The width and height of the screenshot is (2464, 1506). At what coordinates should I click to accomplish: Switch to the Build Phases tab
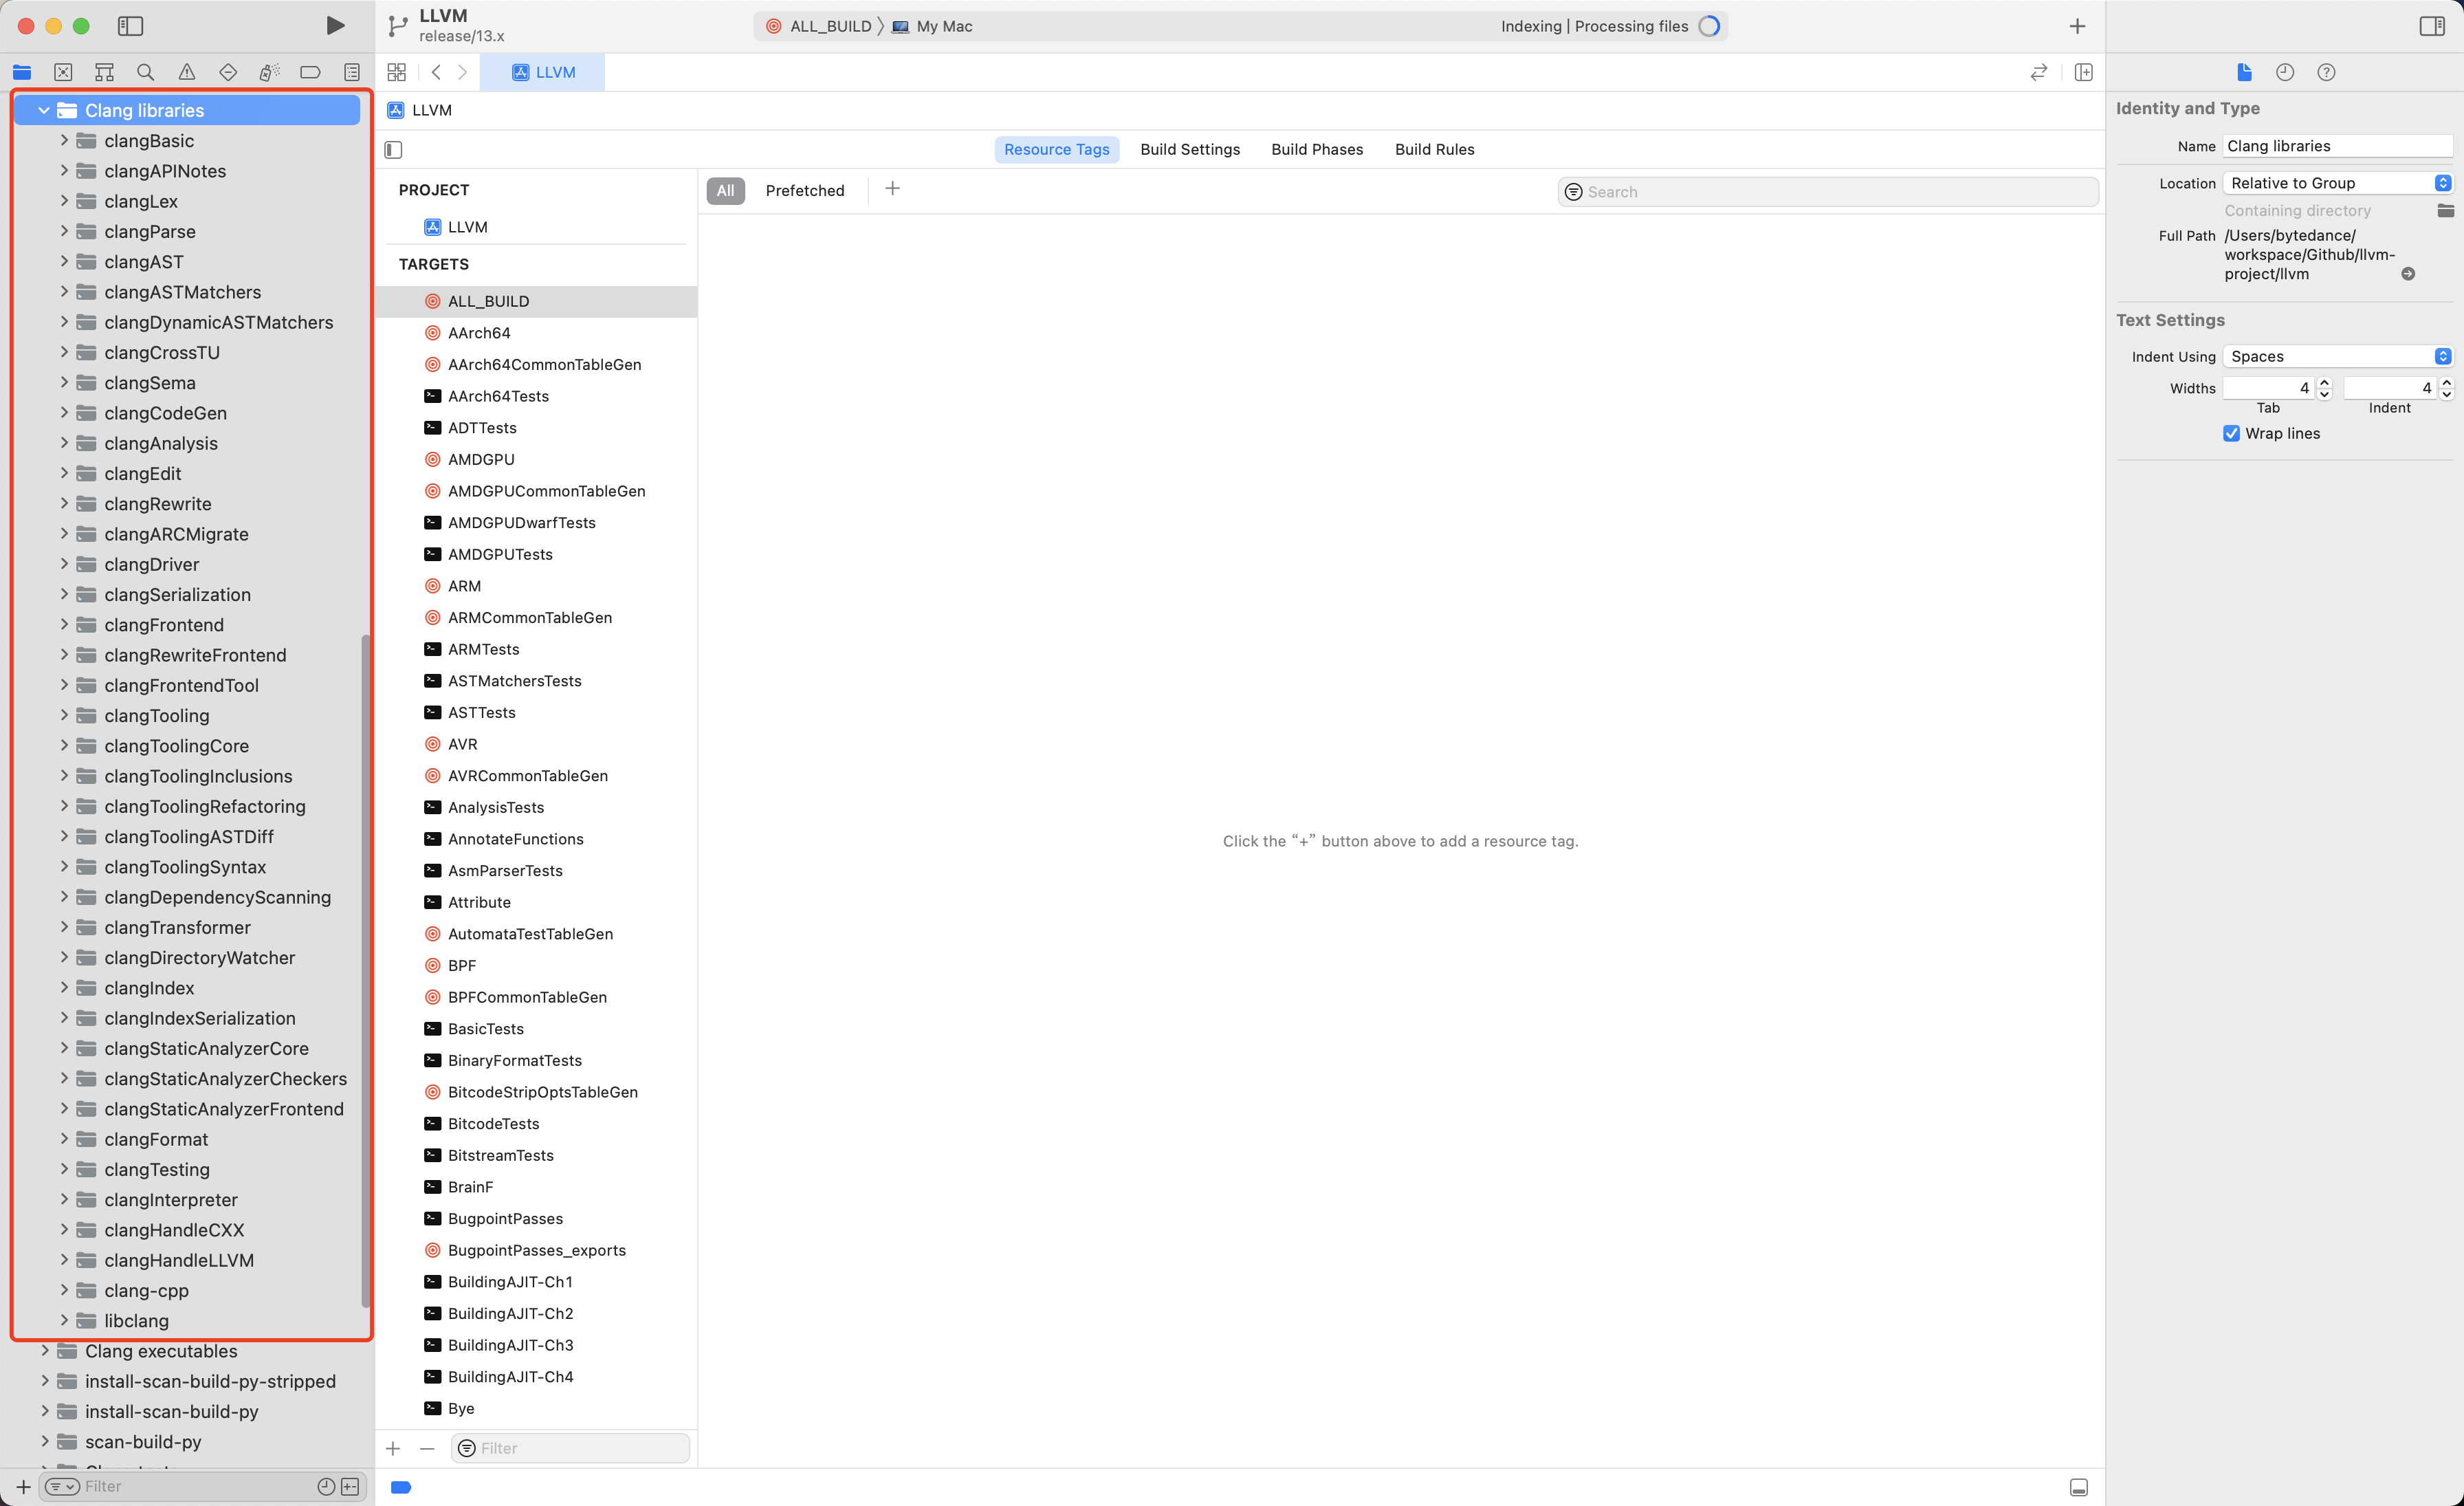[1316, 150]
